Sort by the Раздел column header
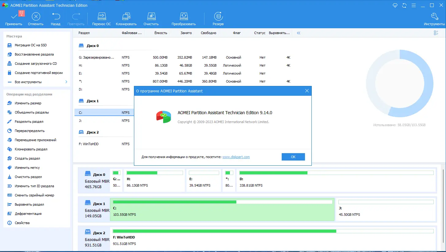 click(x=84, y=33)
